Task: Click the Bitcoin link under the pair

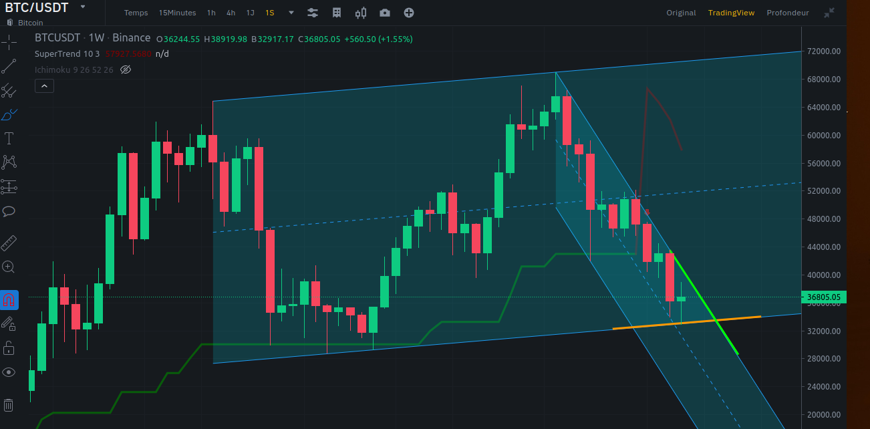Action: [x=31, y=23]
